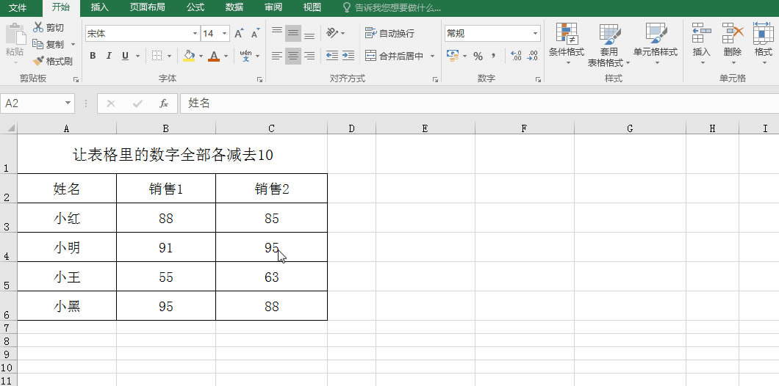
Task: Expand the number format dropdown 常规
Action: 536,34
